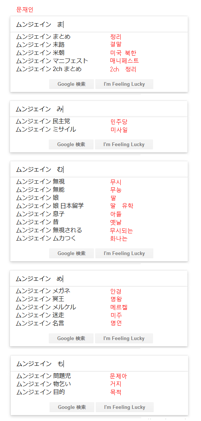Click the search field containing ムンジェイン ま
This screenshot has width=201, height=421.
[99, 24]
